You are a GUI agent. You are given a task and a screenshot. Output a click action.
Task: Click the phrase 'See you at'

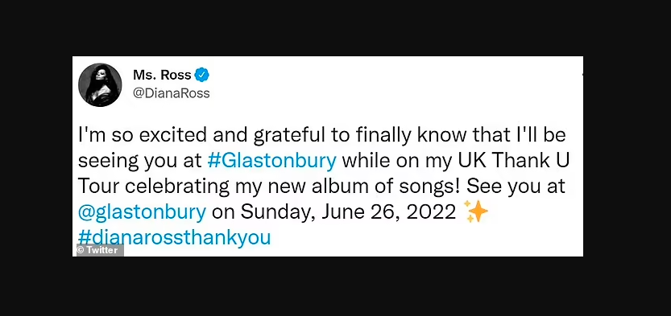click(516, 187)
